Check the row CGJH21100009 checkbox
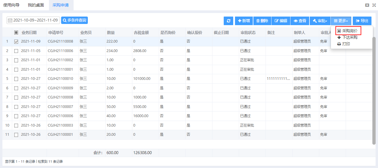Screen dimensions: 378x168 tap(16, 88)
